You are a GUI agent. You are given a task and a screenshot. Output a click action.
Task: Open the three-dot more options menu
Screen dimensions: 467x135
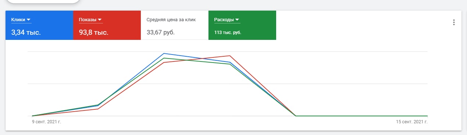point(454,22)
